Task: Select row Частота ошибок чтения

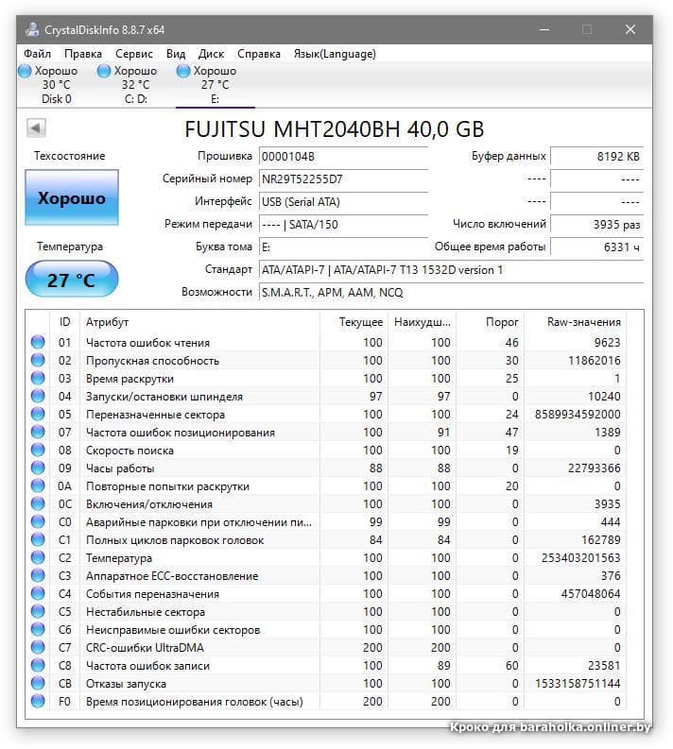Action: pos(325,343)
